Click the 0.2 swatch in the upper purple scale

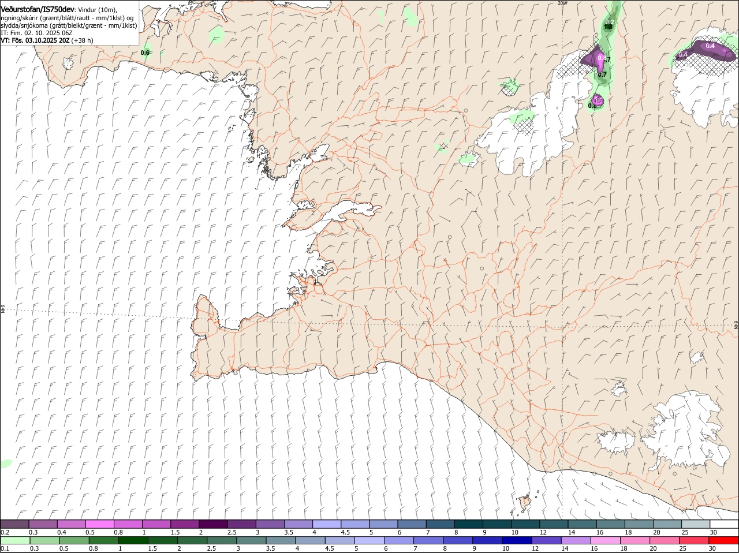[14, 524]
